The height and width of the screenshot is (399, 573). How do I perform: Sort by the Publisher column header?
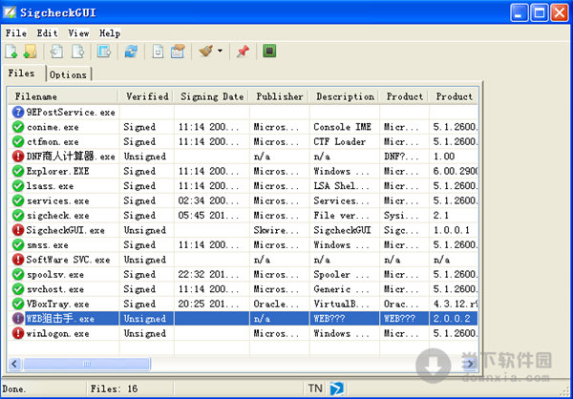click(x=280, y=96)
